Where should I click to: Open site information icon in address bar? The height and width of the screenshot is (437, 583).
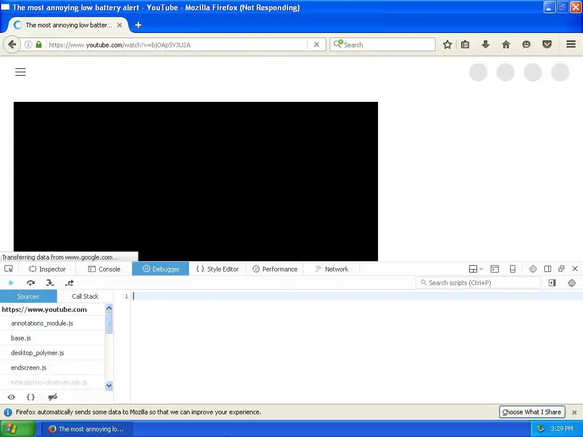coord(28,44)
